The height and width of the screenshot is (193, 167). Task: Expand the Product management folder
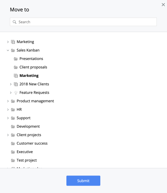[x=8, y=101]
